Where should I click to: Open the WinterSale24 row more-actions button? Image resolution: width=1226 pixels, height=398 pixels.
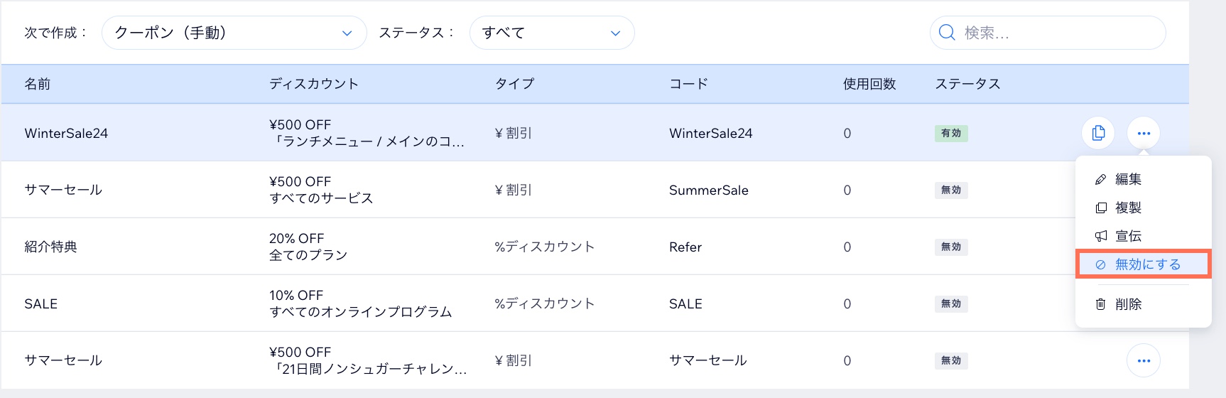click(x=1144, y=133)
